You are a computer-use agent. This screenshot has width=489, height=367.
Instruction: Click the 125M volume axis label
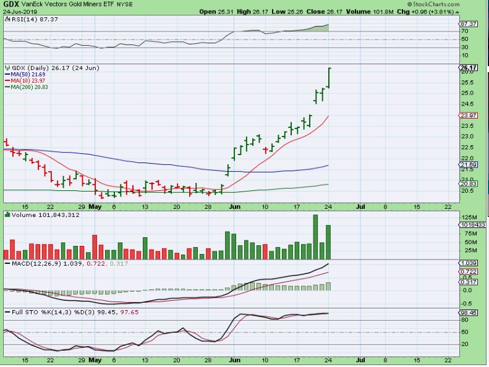tap(470, 217)
